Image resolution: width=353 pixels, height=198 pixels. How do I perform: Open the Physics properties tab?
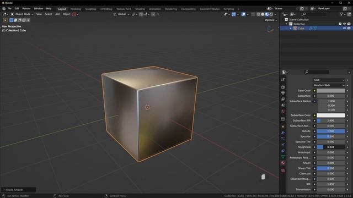tap(283, 145)
